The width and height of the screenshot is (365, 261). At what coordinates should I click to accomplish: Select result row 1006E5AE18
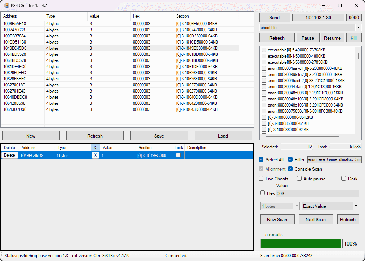(x=120, y=24)
